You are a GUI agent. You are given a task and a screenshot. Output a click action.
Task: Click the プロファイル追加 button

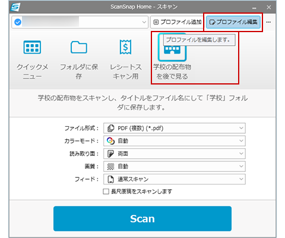click(x=178, y=22)
